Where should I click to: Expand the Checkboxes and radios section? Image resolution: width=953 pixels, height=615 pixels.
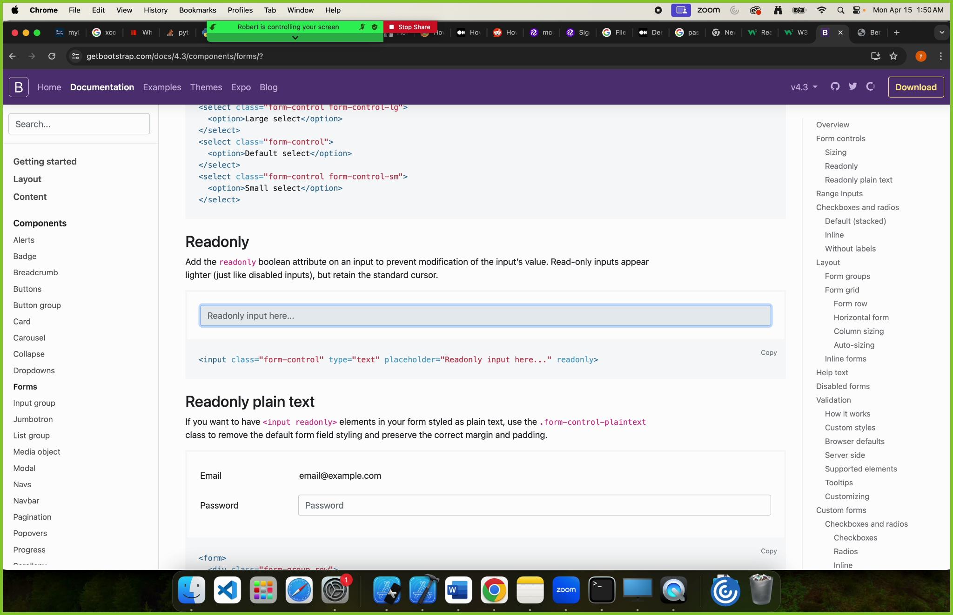click(x=857, y=207)
